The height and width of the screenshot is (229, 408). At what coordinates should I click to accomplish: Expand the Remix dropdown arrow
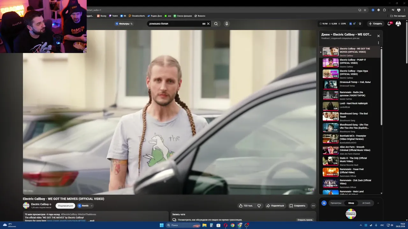click(91, 206)
